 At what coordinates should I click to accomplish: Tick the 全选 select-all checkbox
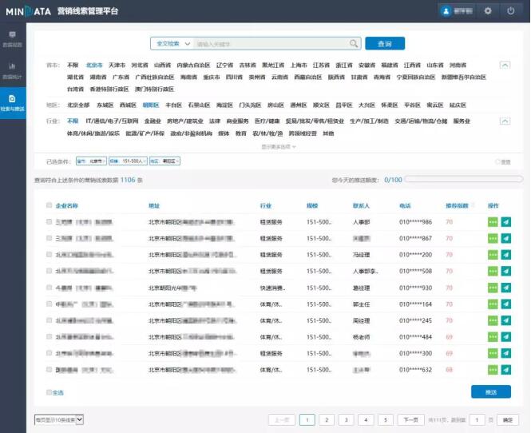(x=50, y=392)
